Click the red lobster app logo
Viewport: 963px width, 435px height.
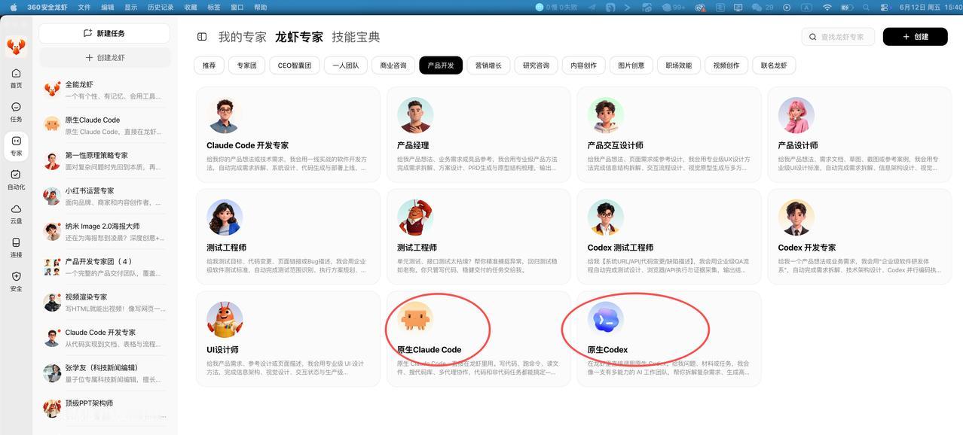[x=16, y=47]
